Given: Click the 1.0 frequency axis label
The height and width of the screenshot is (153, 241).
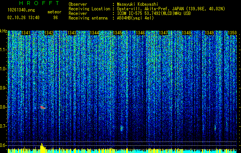Looking at the screenshot, I should pyautogui.click(x=3, y=69).
